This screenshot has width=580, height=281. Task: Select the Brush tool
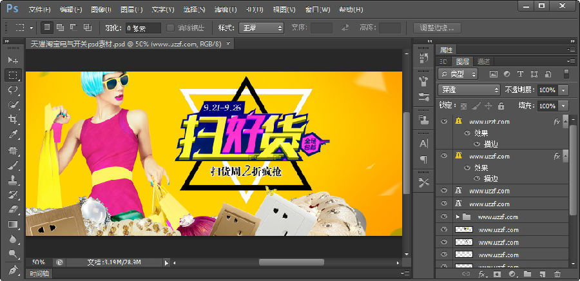pyautogui.click(x=13, y=165)
